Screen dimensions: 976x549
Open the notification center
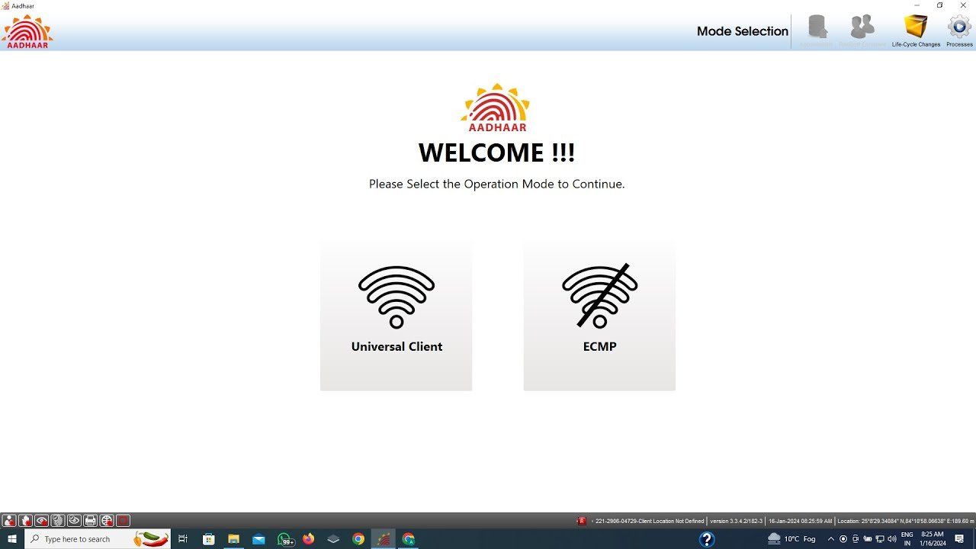[x=960, y=539]
